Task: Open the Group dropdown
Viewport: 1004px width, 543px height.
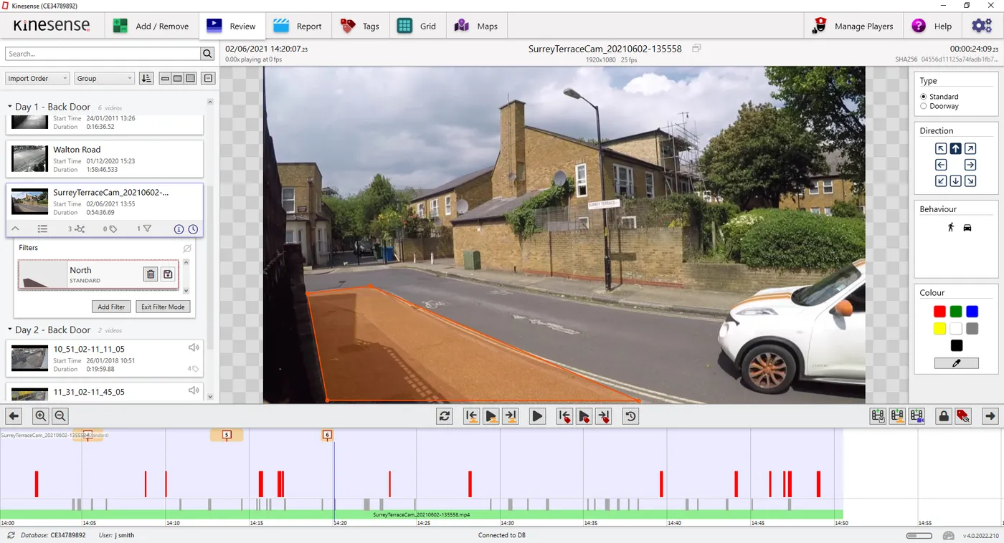Action: pos(104,78)
